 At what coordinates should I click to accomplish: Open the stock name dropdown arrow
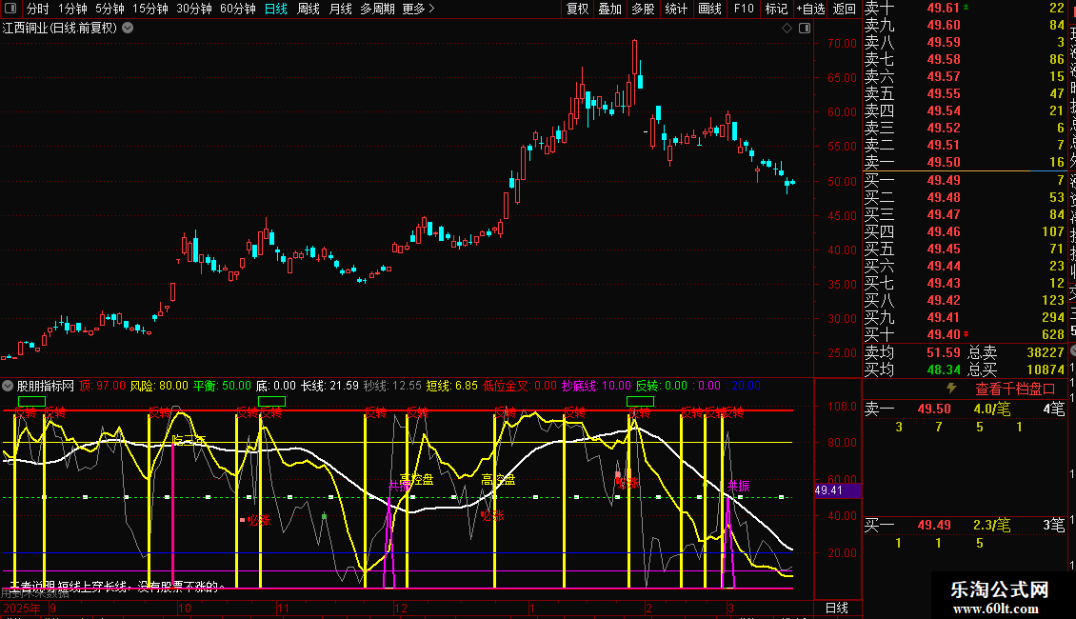pos(128,28)
